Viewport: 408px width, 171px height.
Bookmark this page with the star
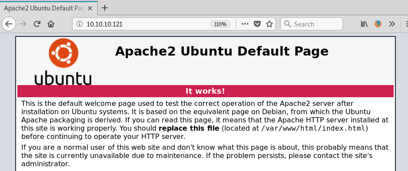click(269, 24)
